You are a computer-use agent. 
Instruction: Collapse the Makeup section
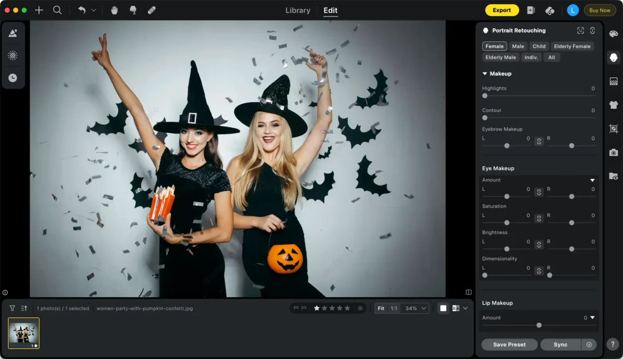(x=485, y=74)
